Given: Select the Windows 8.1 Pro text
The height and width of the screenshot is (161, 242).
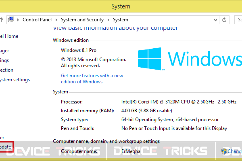Looking at the screenshot, I should pos(79,50).
